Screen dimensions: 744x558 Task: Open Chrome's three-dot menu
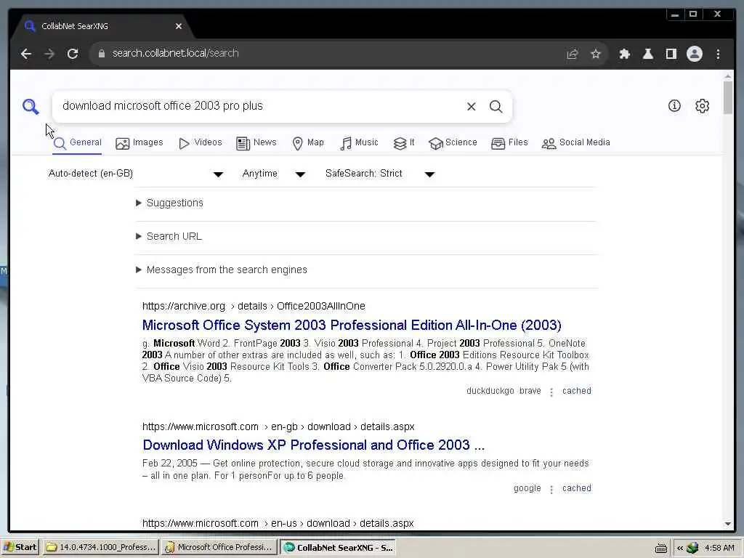click(x=719, y=54)
